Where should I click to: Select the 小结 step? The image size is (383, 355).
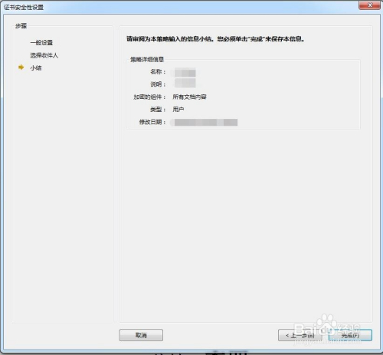(x=36, y=67)
